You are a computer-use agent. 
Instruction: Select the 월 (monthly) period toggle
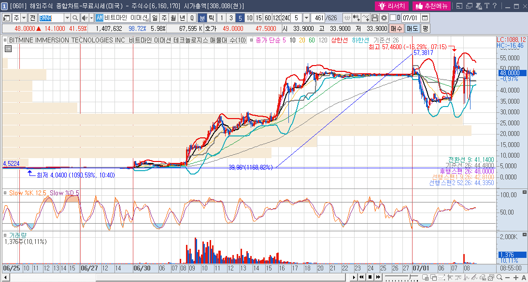pos(173,18)
